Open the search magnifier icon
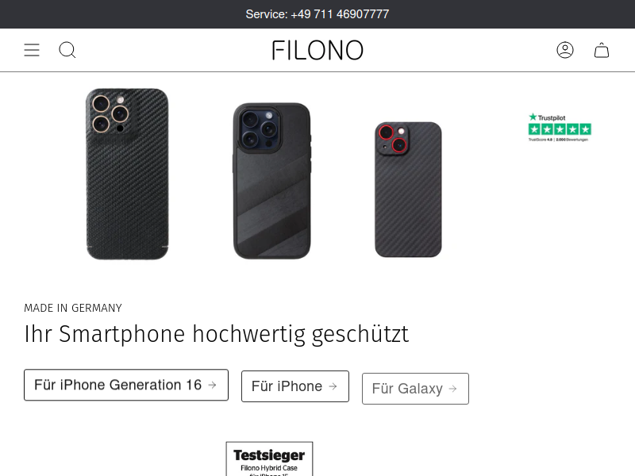The height and width of the screenshot is (476, 635). tap(67, 50)
